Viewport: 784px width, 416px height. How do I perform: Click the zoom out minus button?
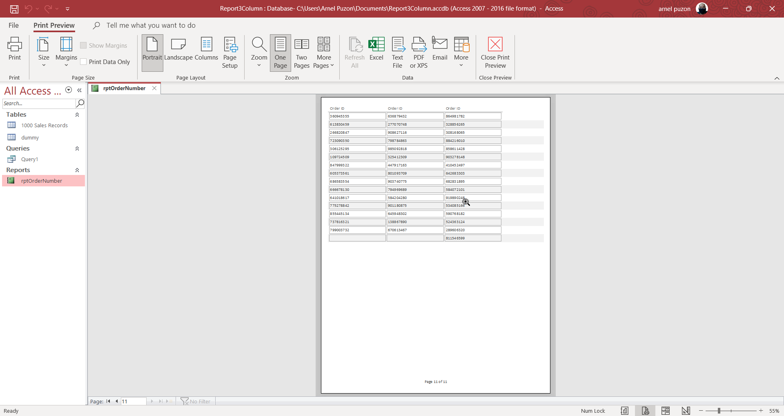pos(701,411)
